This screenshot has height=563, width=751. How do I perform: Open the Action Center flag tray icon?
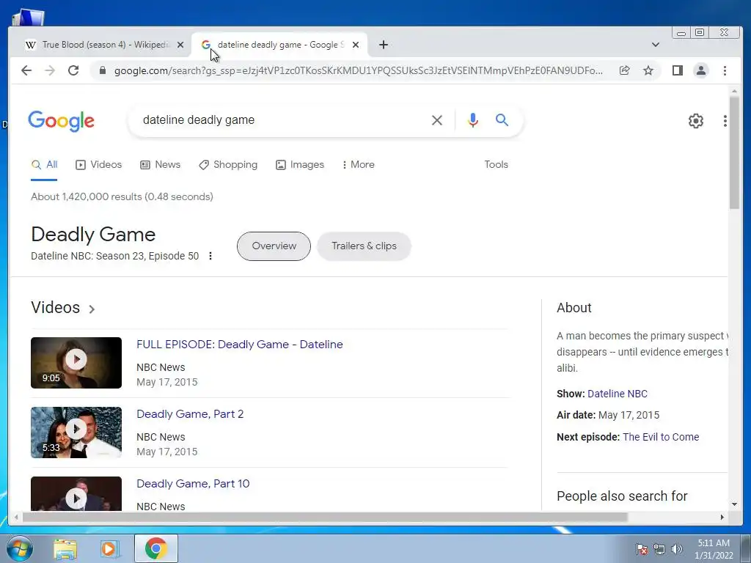click(x=641, y=549)
